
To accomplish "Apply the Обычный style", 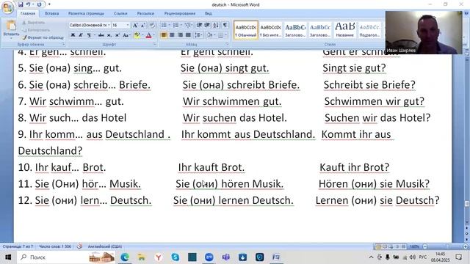I will (246, 30).
